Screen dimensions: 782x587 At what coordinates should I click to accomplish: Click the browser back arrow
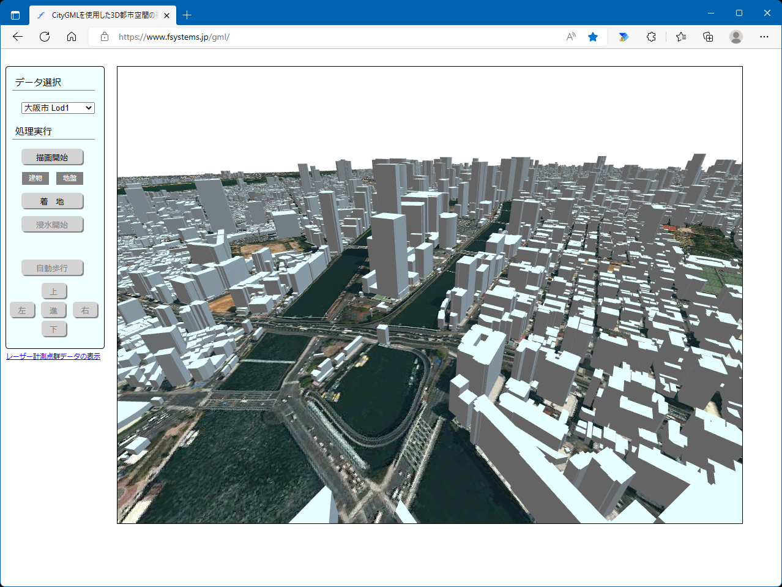18,37
